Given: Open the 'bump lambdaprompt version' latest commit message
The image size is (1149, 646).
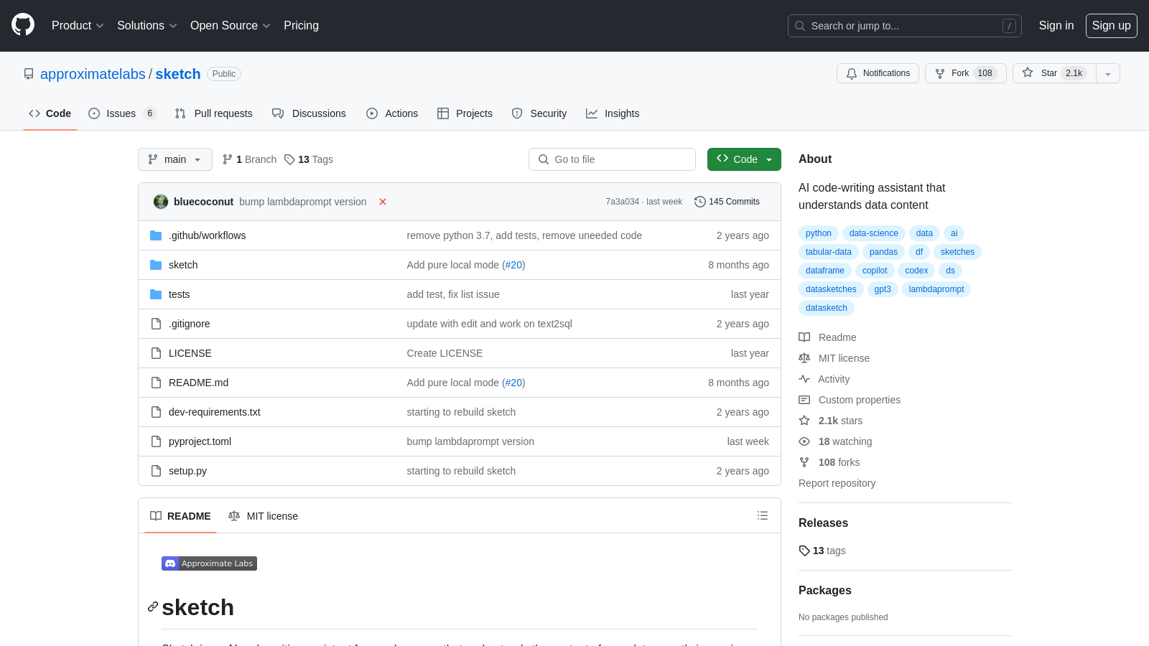Looking at the screenshot, I should coord(303,202).
